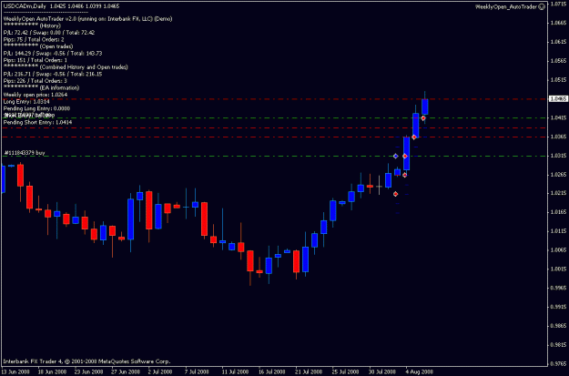Click the 0.9815 price scale label
This screenshot has height=376, width=569.
point(559,344)
